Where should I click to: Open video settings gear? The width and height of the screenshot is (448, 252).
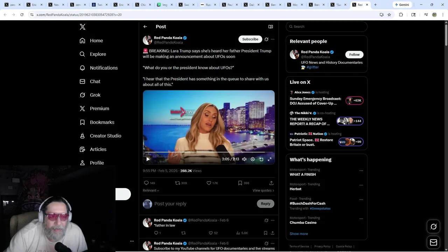(253, 159)
